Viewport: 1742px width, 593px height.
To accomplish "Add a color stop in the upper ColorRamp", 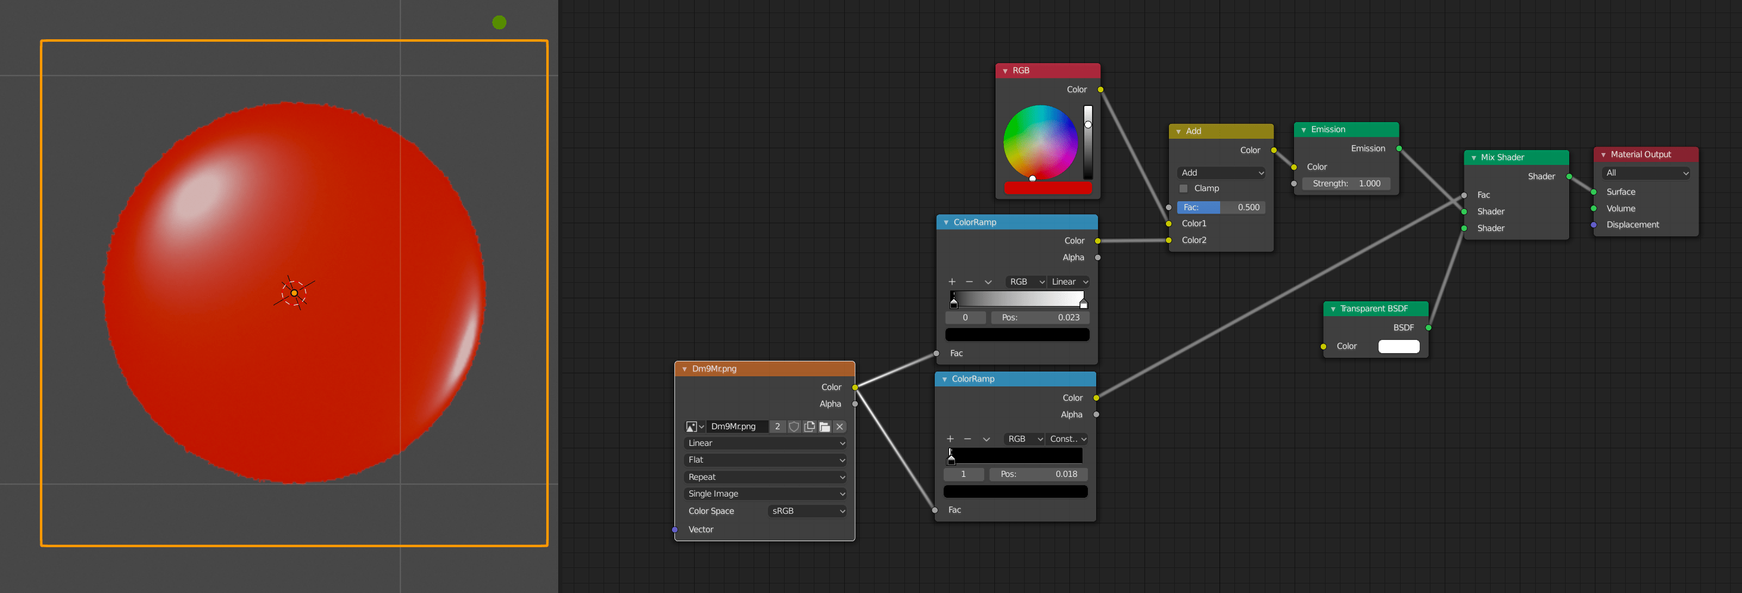I will [x=952, y=281].
